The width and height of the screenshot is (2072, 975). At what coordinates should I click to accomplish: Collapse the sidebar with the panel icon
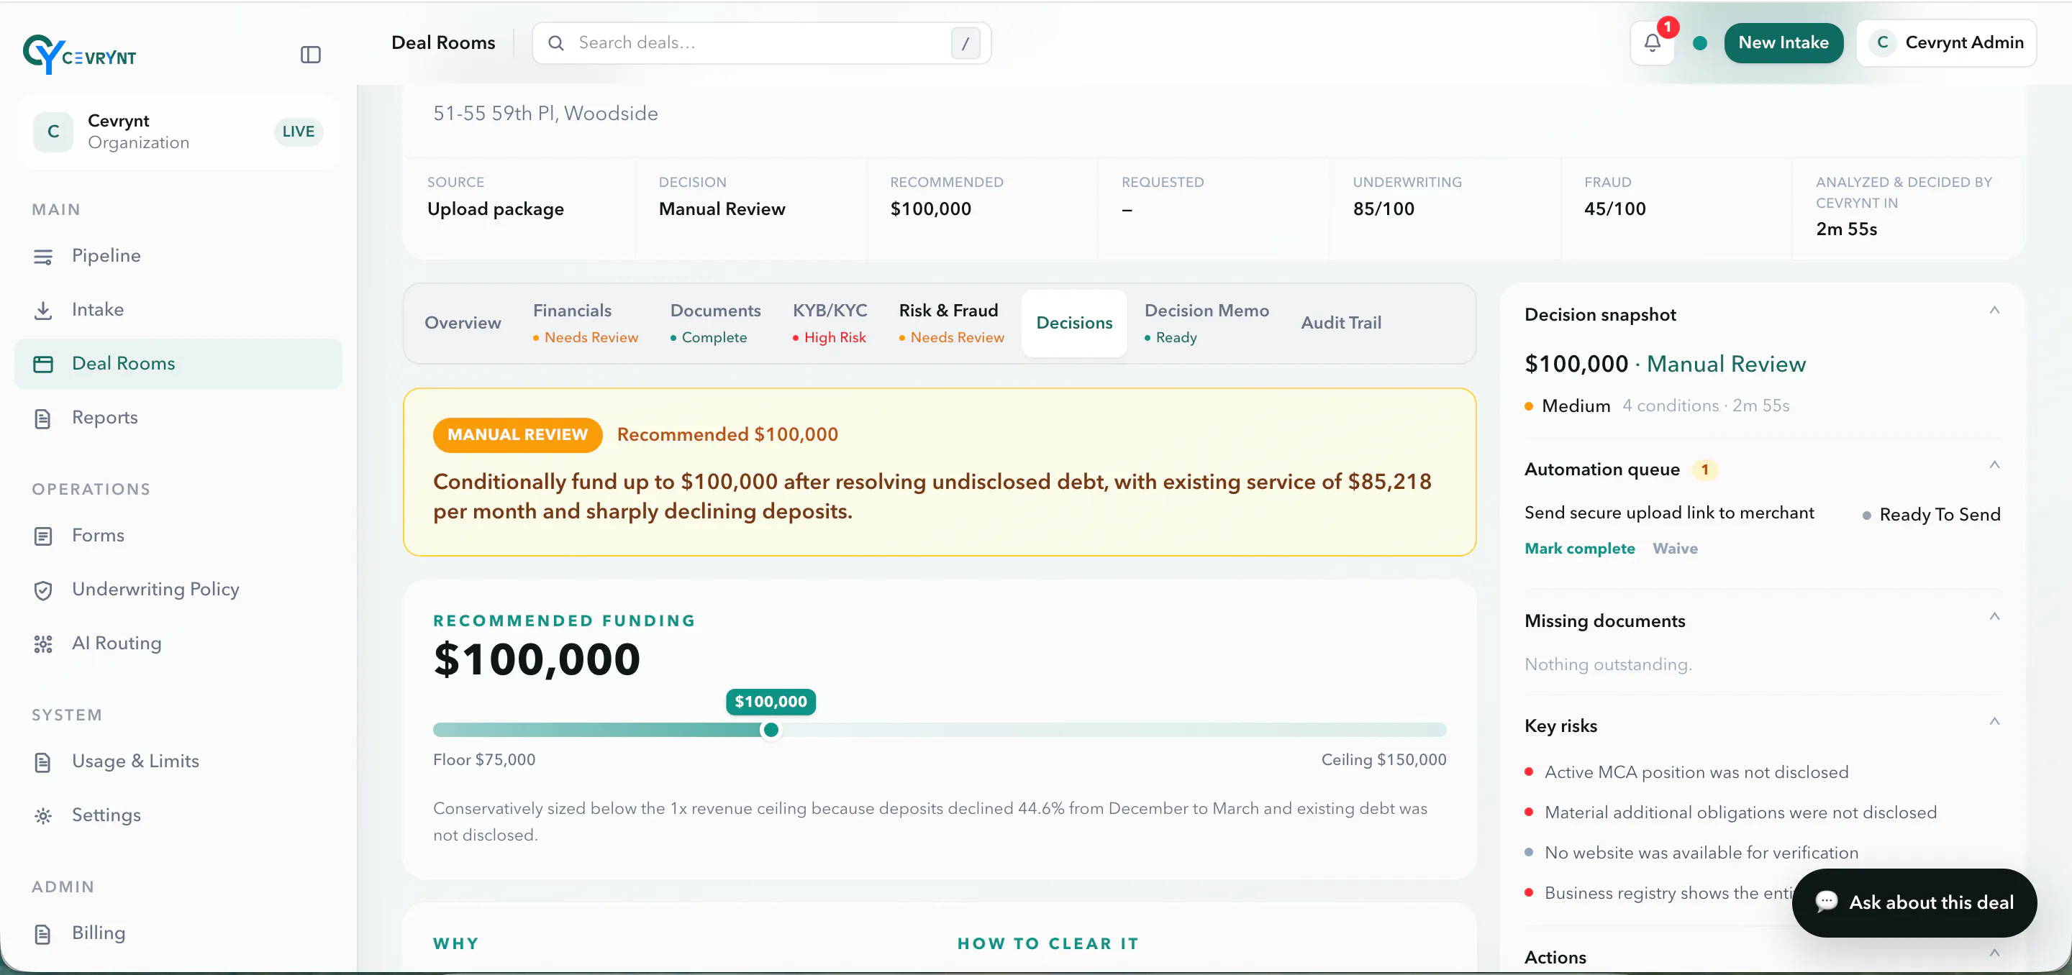311,55
